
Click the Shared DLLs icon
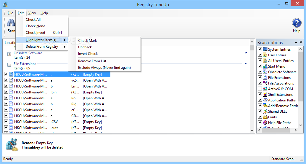pyautogui.click(x=265, y=111)
